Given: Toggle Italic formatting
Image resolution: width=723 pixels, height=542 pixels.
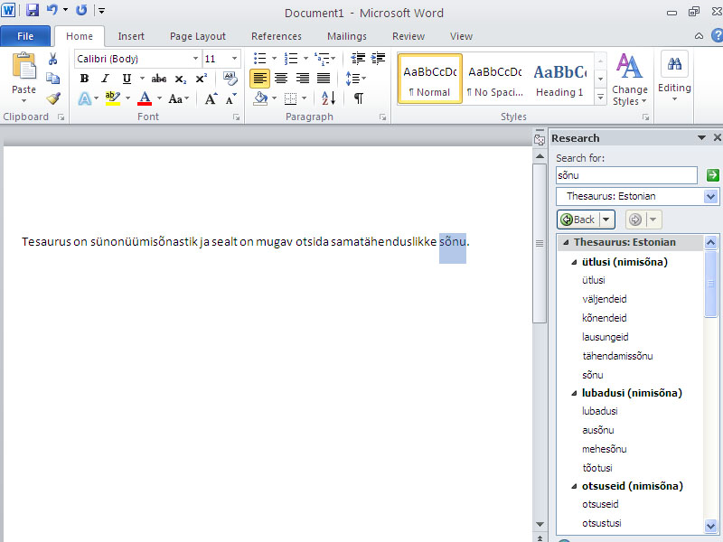Looking at the screenshot, I should [105, 79].
